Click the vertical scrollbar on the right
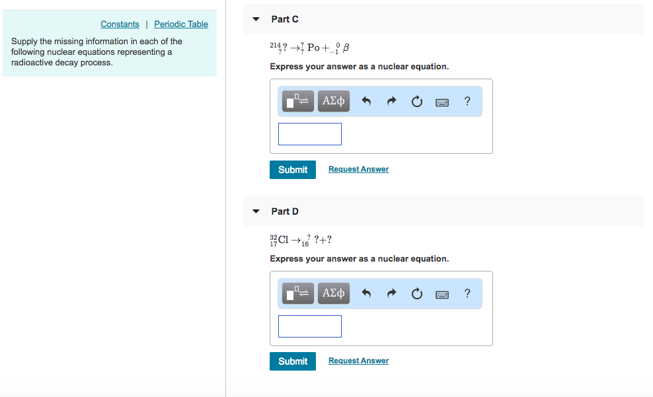The image size is (653, 397). [650, 198]
